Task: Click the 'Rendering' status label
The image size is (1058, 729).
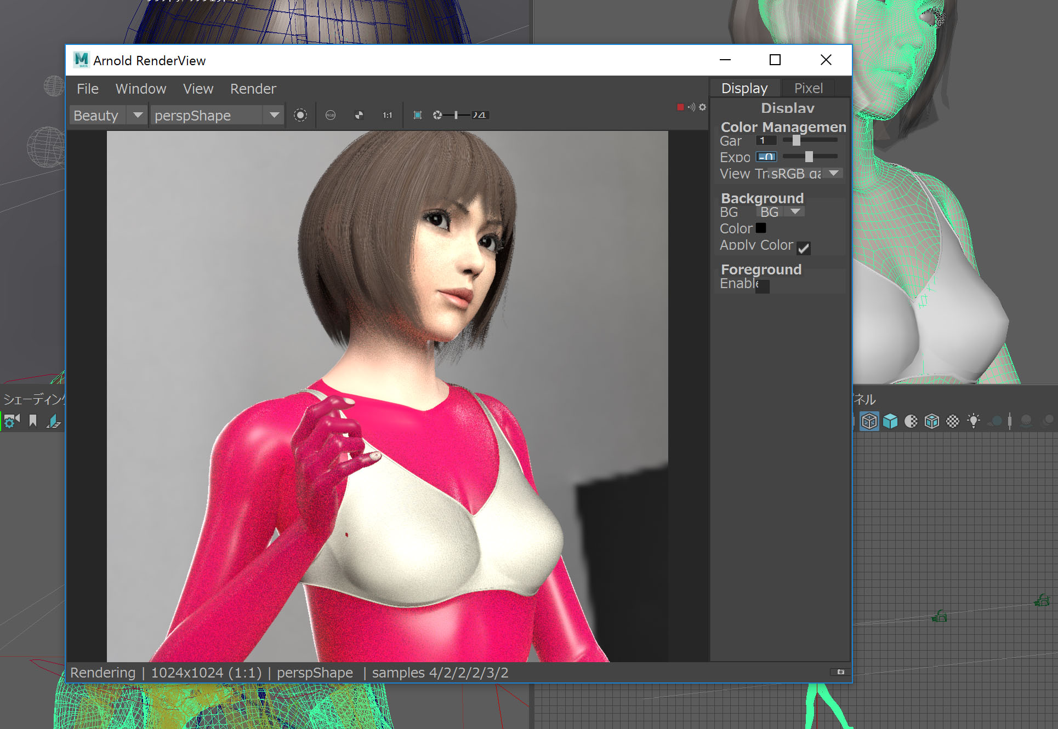Action: 103,673
